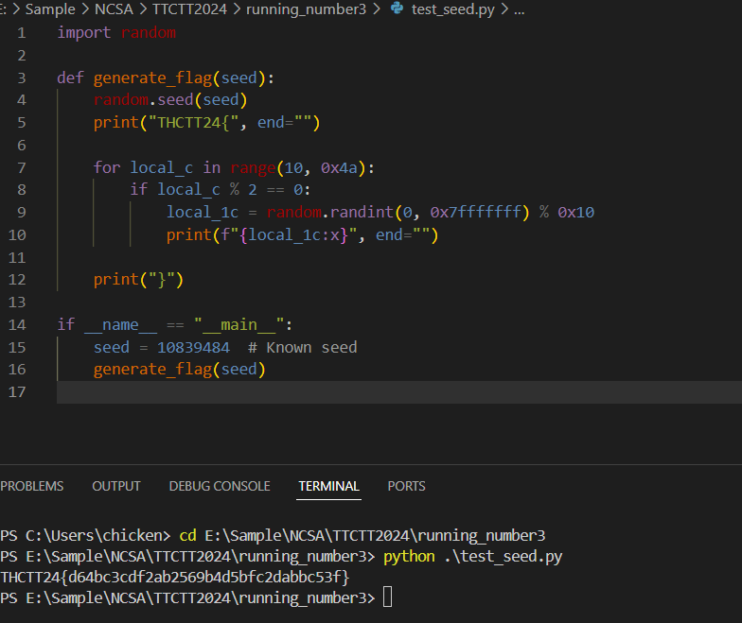
Task: Click line number 1 in the gutter
Action: pyautogui.click(x=21, y=32)
